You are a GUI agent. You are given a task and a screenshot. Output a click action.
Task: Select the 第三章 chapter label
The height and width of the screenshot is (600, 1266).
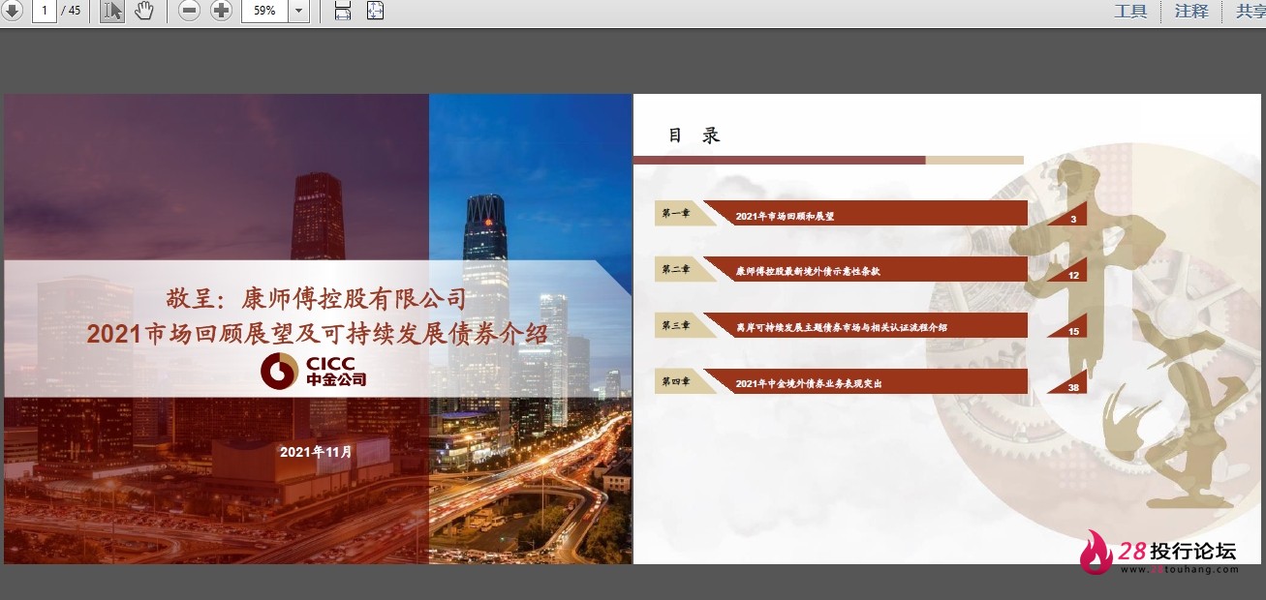click(676, 325)
